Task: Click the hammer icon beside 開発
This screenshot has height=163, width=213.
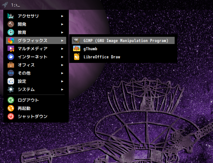Action: click(x=11, y=24)
